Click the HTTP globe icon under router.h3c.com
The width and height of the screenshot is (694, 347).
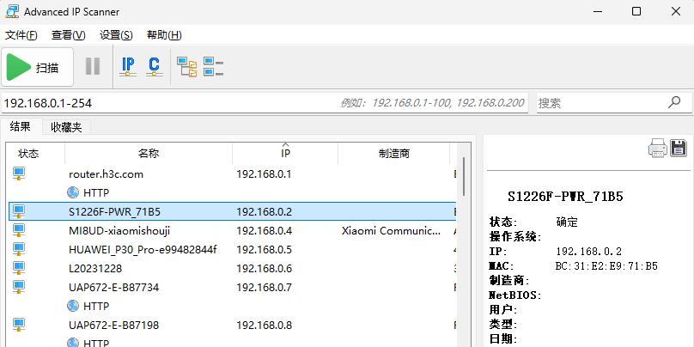(x=73, y=193)
